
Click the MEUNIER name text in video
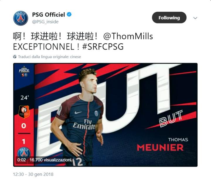tap(160, 148)
